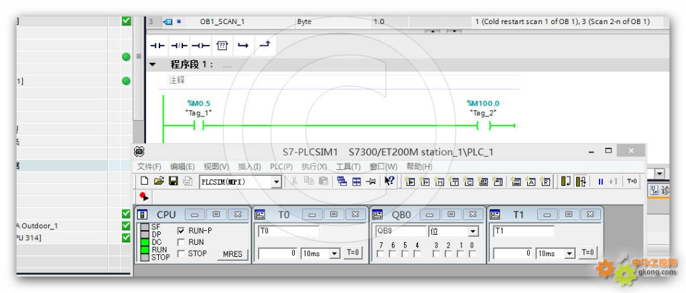686x293 pixels.
Task: Click the cascade windows icon in PLCSIM toolbar
Action: pyautogui.click(x=342, y=181)
